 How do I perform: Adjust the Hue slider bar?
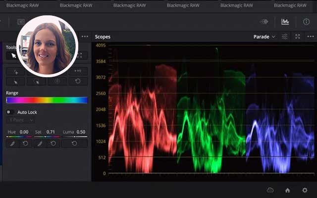point(19,137)
